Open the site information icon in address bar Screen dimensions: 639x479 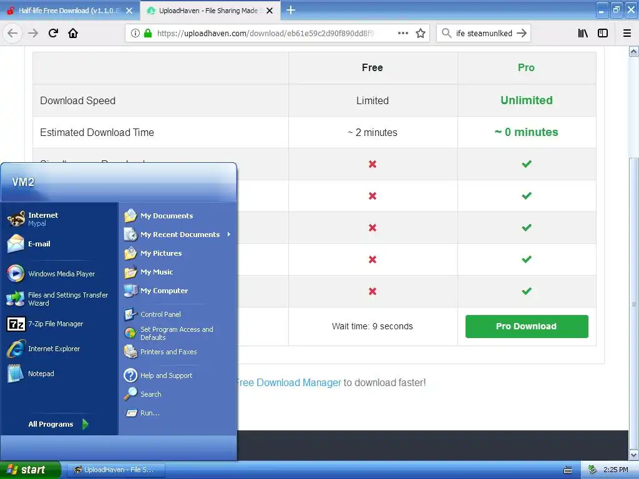pos(135,34)
